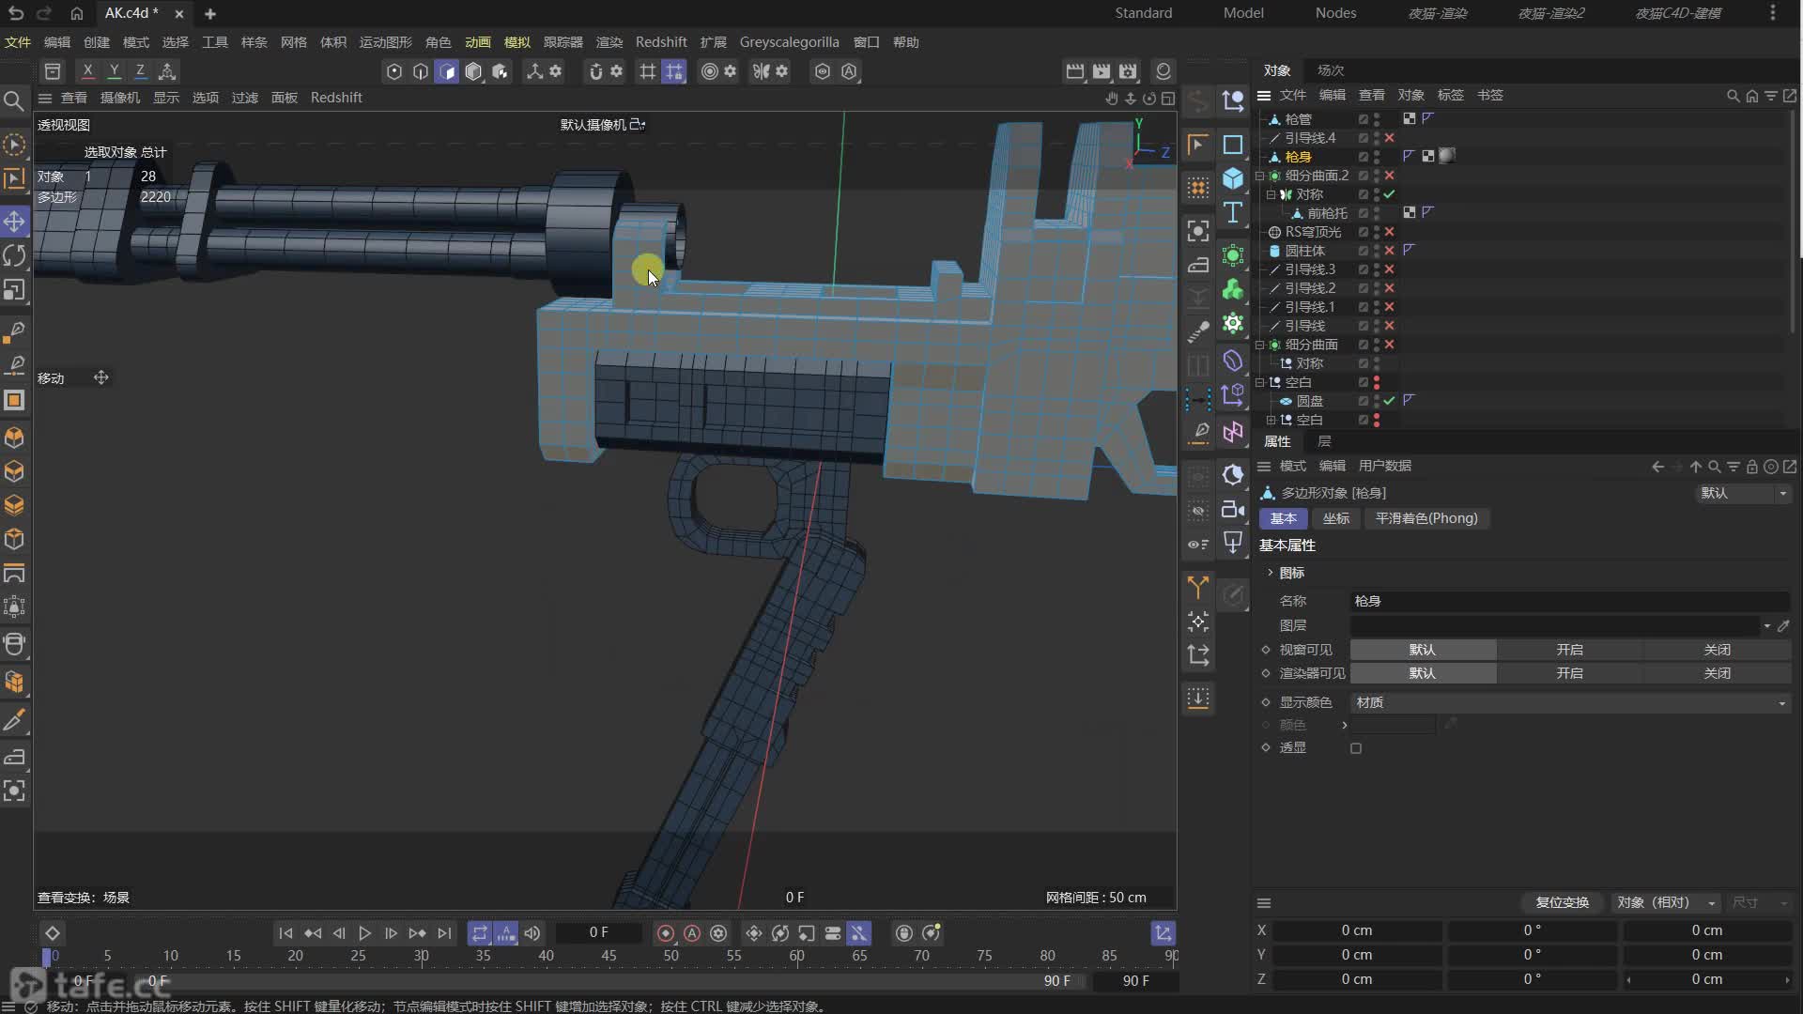Enable the 透显 checkbox
1803x1014 pixels.
coord(1355,748)
